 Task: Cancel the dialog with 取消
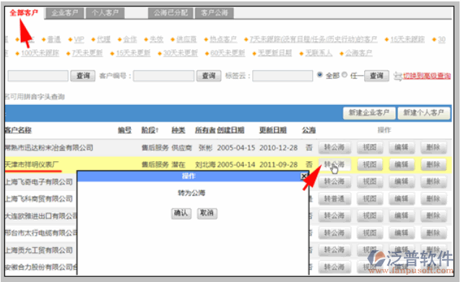(x=207, y=213)
